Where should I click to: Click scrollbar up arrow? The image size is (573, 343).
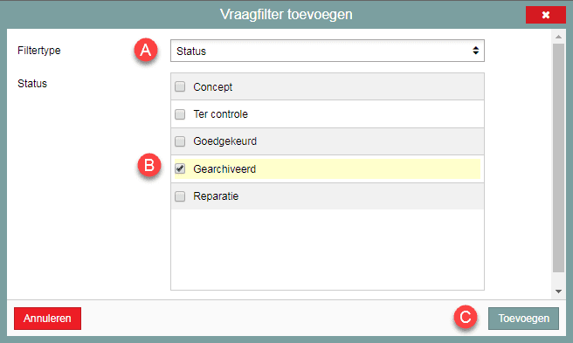[558, 37]
